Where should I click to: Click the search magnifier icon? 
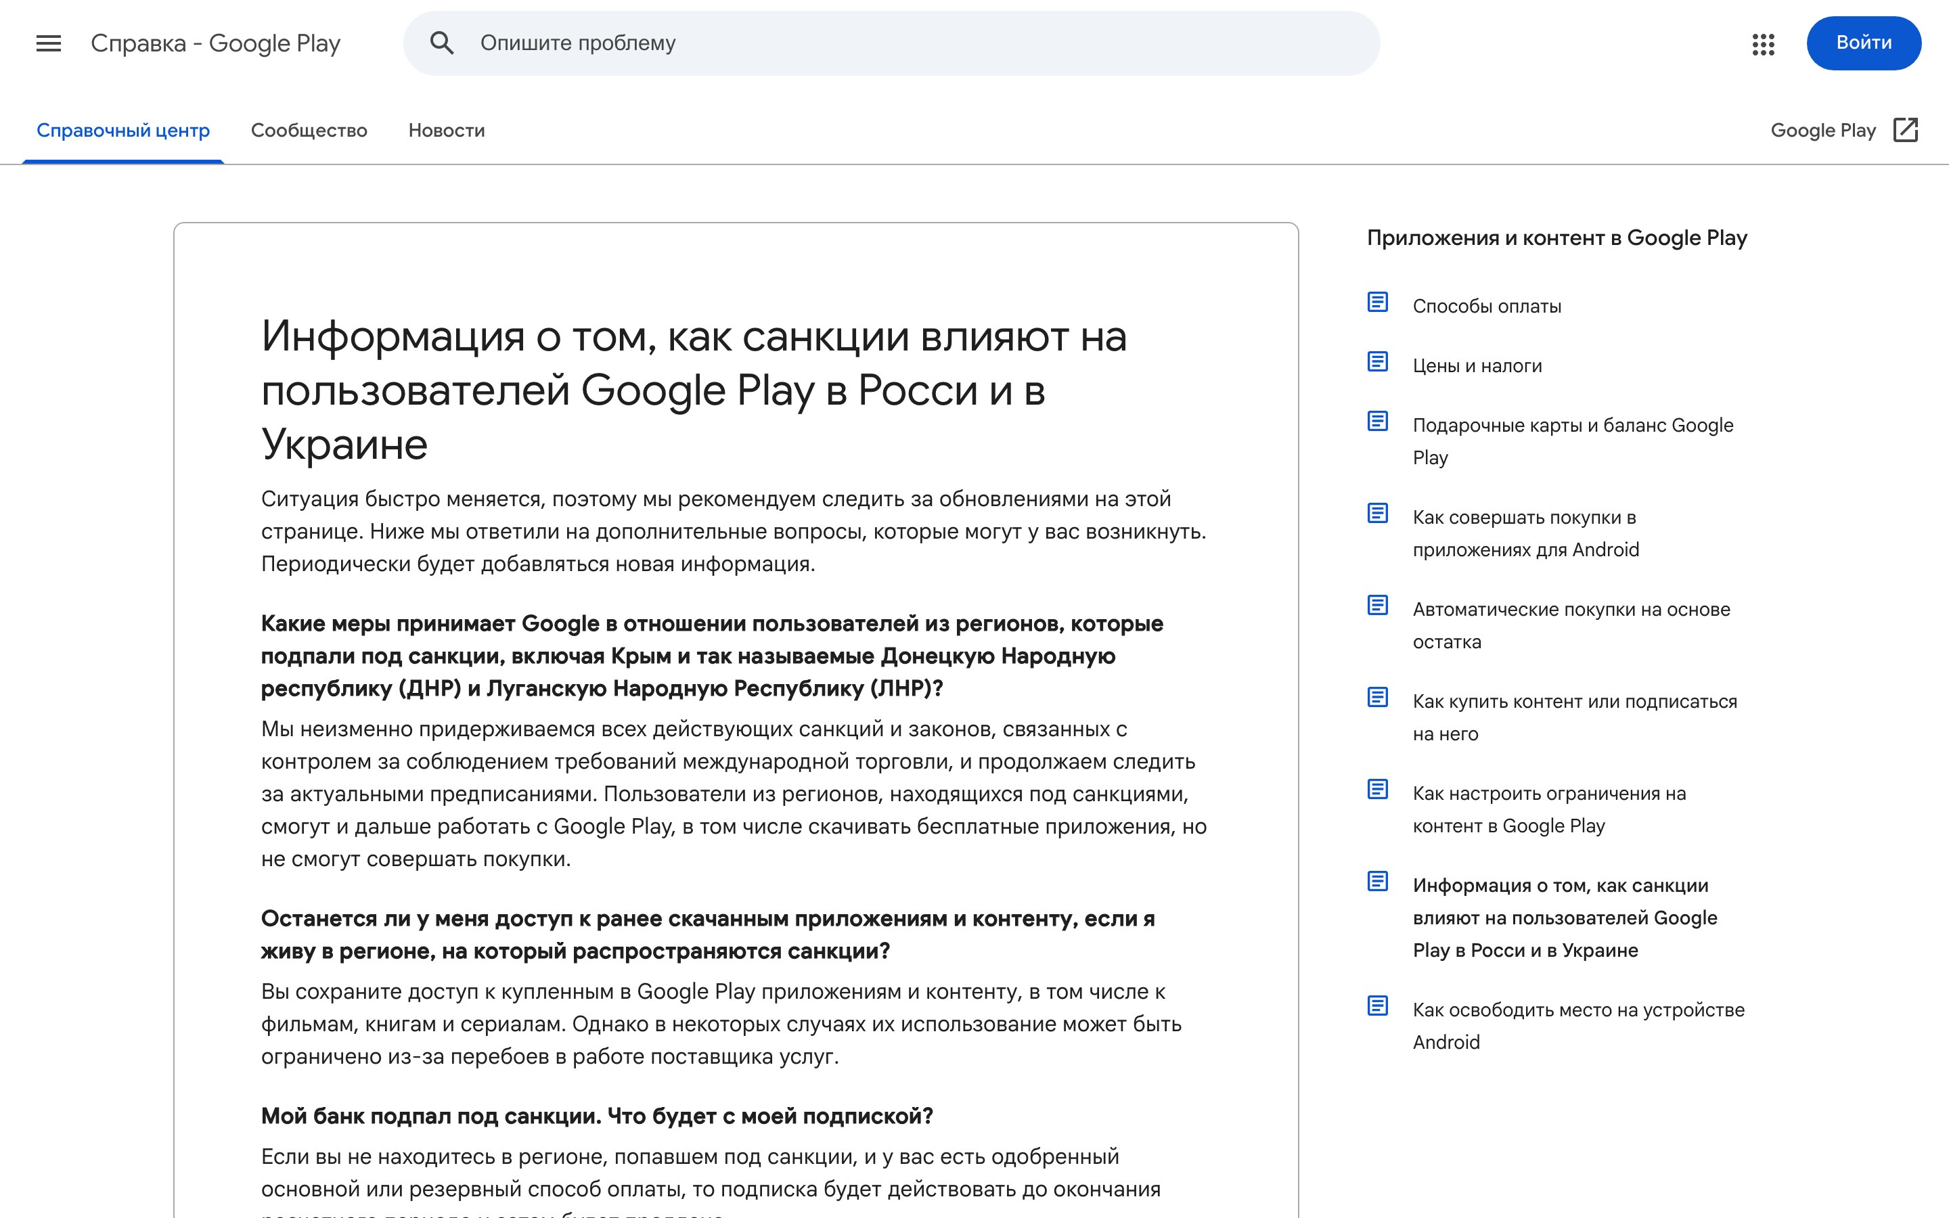click(x=442, y=43)
